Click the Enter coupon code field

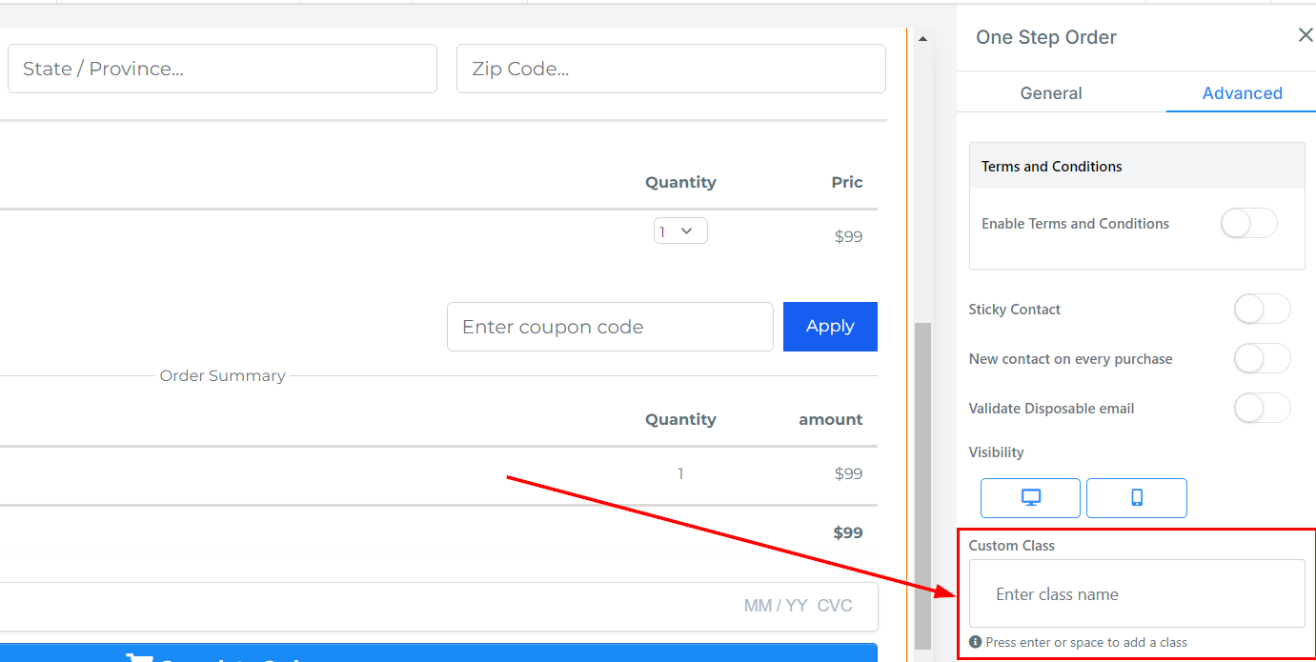pos(610,327)
